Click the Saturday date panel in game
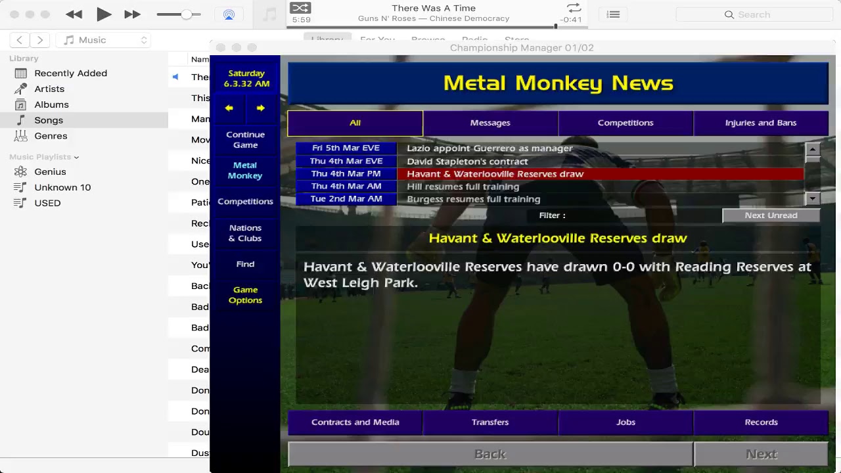The image size is (841, 473). [x=246, y=78]
